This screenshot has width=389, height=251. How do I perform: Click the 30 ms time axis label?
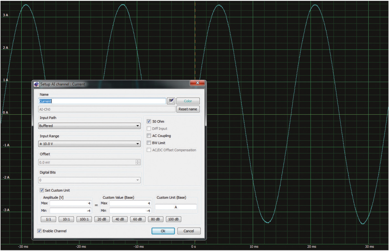pyautogui.click(x=370, y=247)
